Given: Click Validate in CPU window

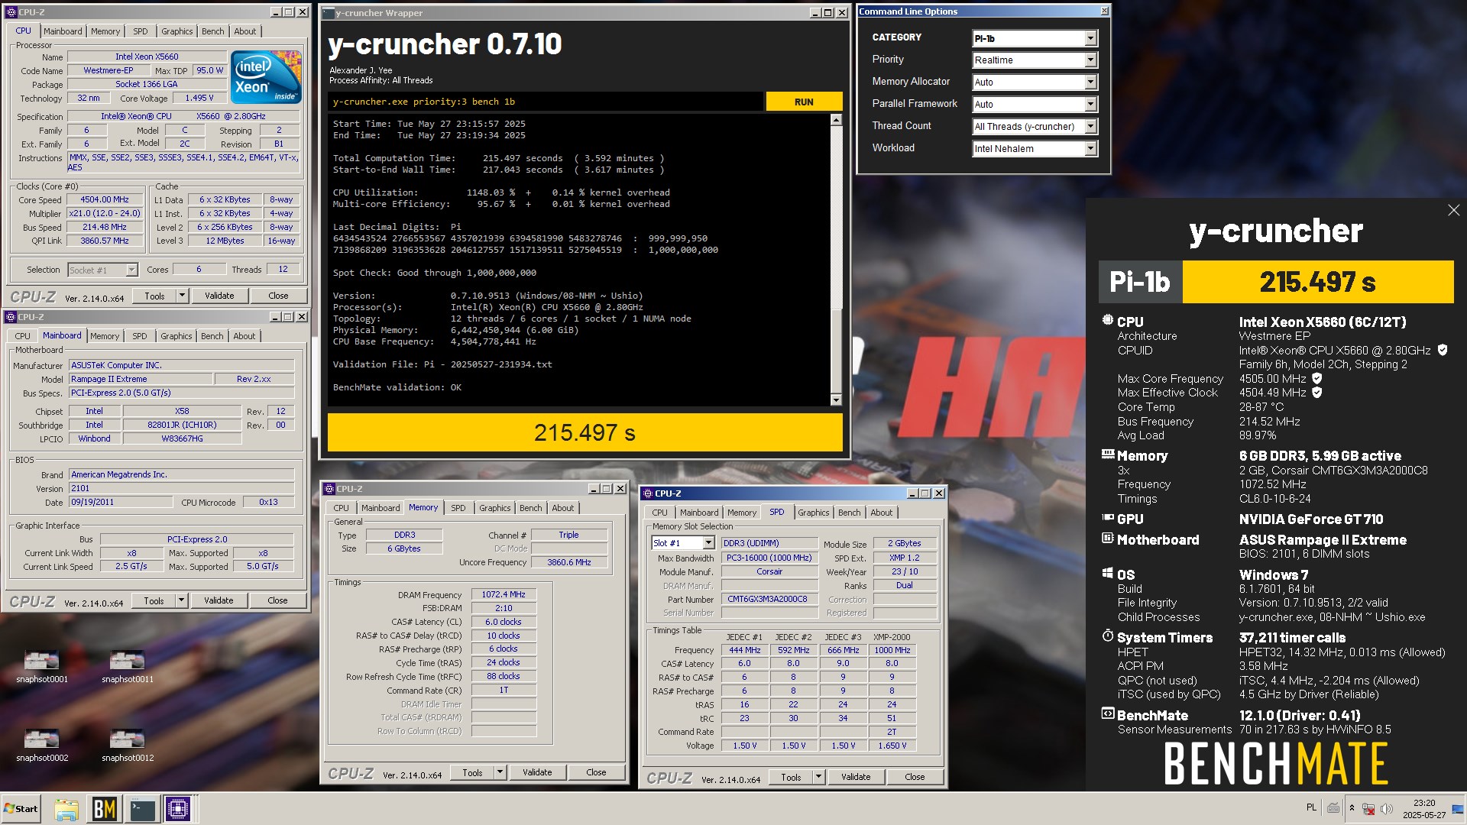Looking at the screenshot, I should click(x=219, y=296).
